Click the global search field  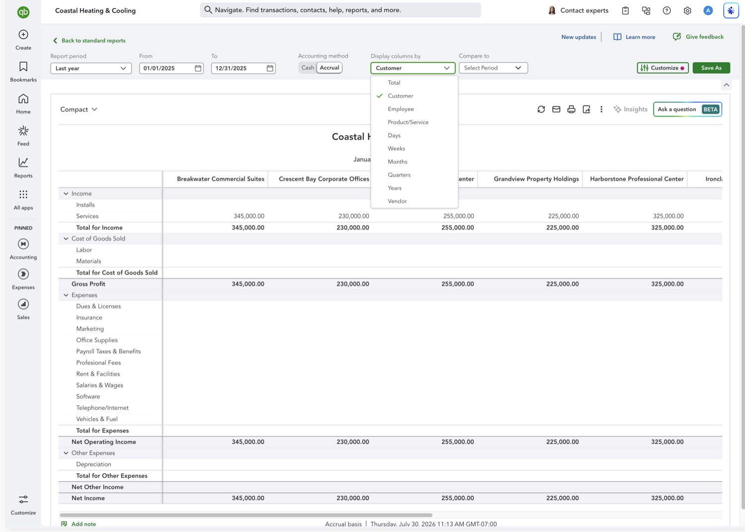(x=340, y=10)
